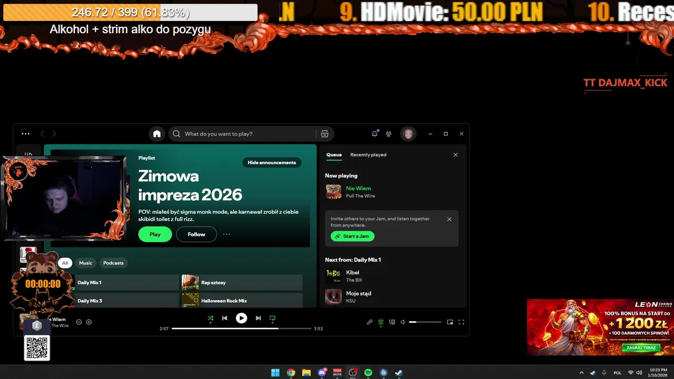Toggle the Queue view button
The image size is (674, 379).
[381, 322]
